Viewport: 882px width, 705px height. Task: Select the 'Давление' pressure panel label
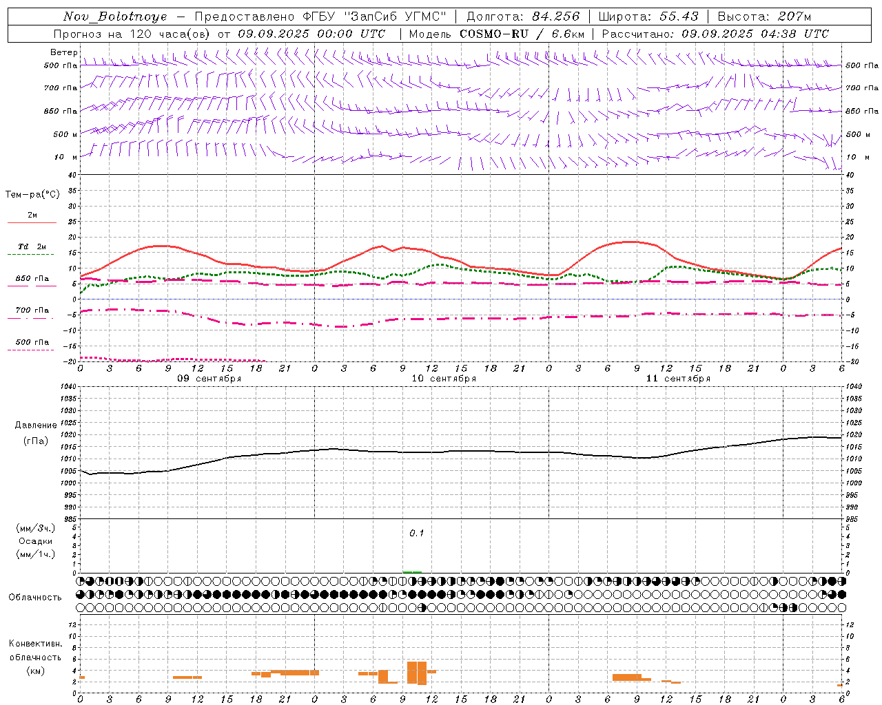tap(36, 425)
